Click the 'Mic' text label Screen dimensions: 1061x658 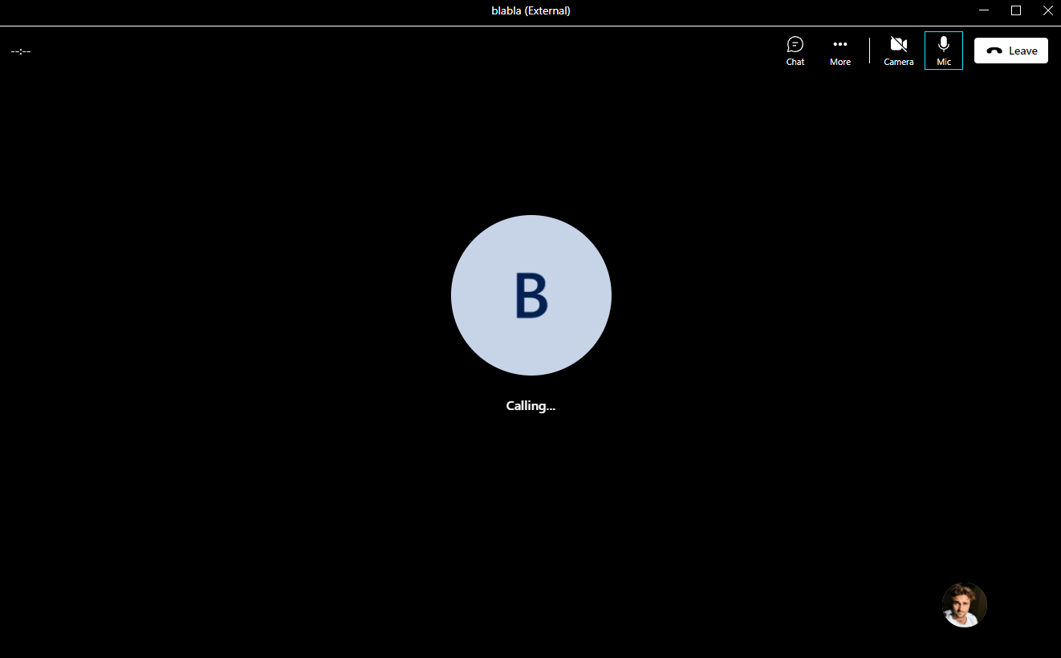point(943,62)
